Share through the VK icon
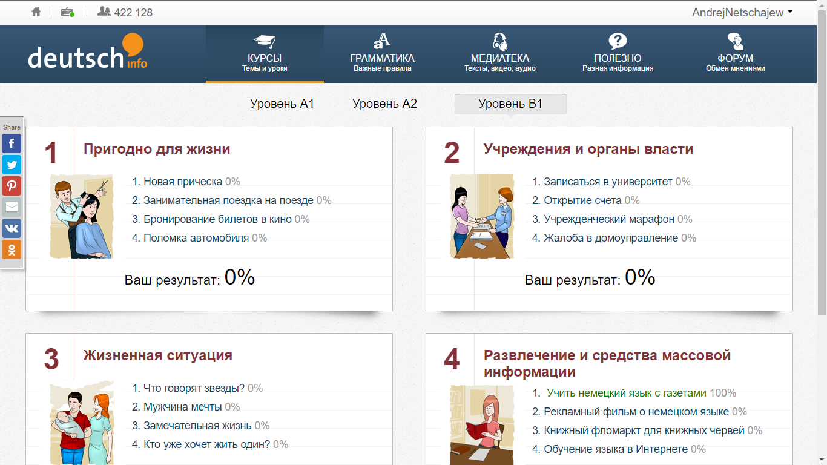 (x=12, y=228)
